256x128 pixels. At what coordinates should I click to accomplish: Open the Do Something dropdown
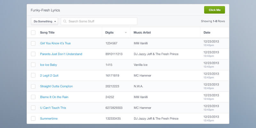44,21
